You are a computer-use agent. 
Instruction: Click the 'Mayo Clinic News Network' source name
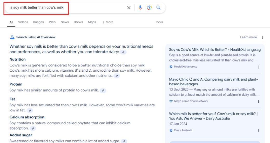(191, 101)
